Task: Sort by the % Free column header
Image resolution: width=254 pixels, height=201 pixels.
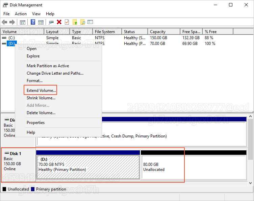Action: pos(218,31)
